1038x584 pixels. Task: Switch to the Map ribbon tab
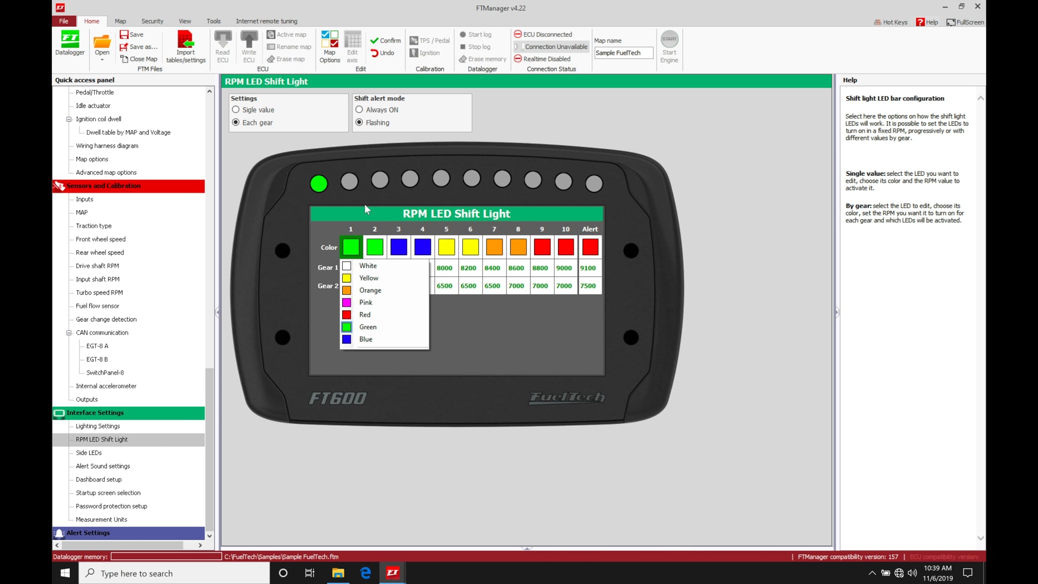pos(120,21)
